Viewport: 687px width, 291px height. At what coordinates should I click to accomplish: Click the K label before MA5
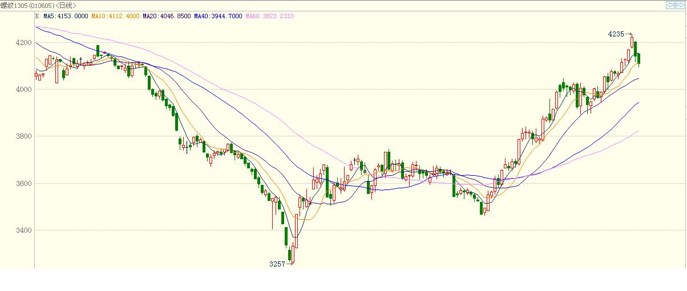click(38, 16)
